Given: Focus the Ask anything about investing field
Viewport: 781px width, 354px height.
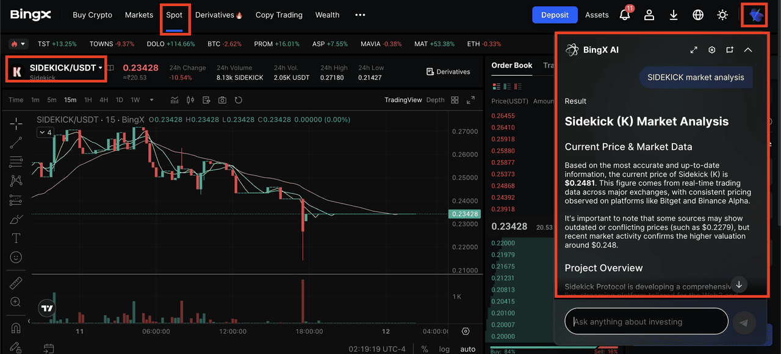Looking at the screenshot, I should pos(647,322).
